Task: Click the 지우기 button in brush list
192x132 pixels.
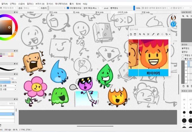Action: tap(12, 103)
